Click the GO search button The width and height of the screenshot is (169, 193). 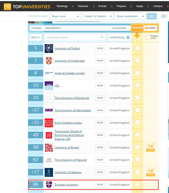click(x=152, y=16)
